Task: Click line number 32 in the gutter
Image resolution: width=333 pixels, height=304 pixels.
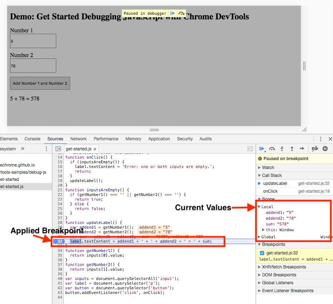Action: (x=59, y=241)
